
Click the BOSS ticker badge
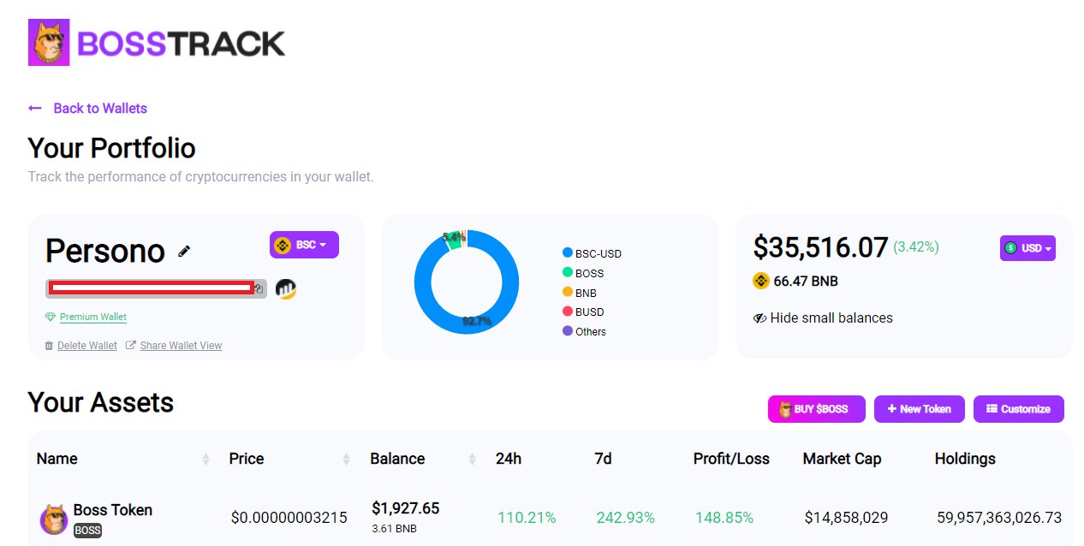(87, 531)
